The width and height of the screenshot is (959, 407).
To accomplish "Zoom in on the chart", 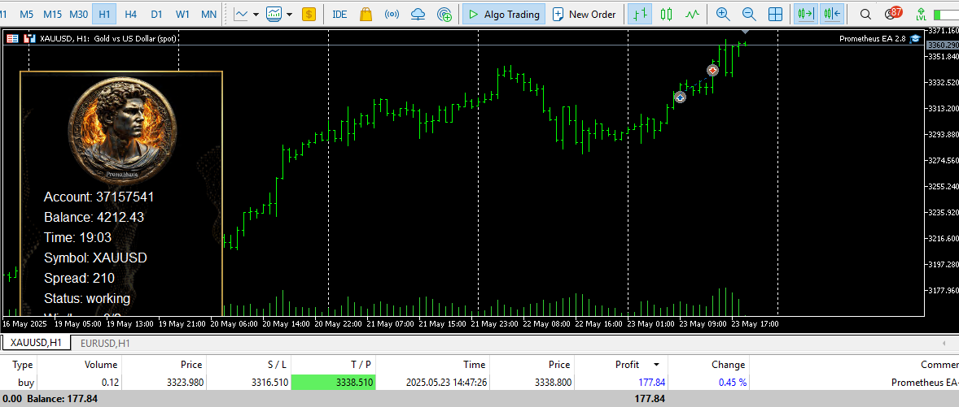I will (x=723, y=14).
